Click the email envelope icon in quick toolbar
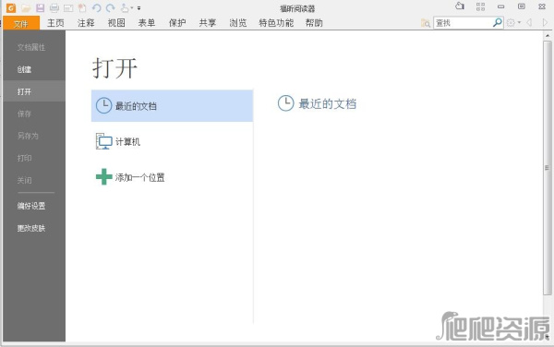554x347 pixels. coord(68,7)
